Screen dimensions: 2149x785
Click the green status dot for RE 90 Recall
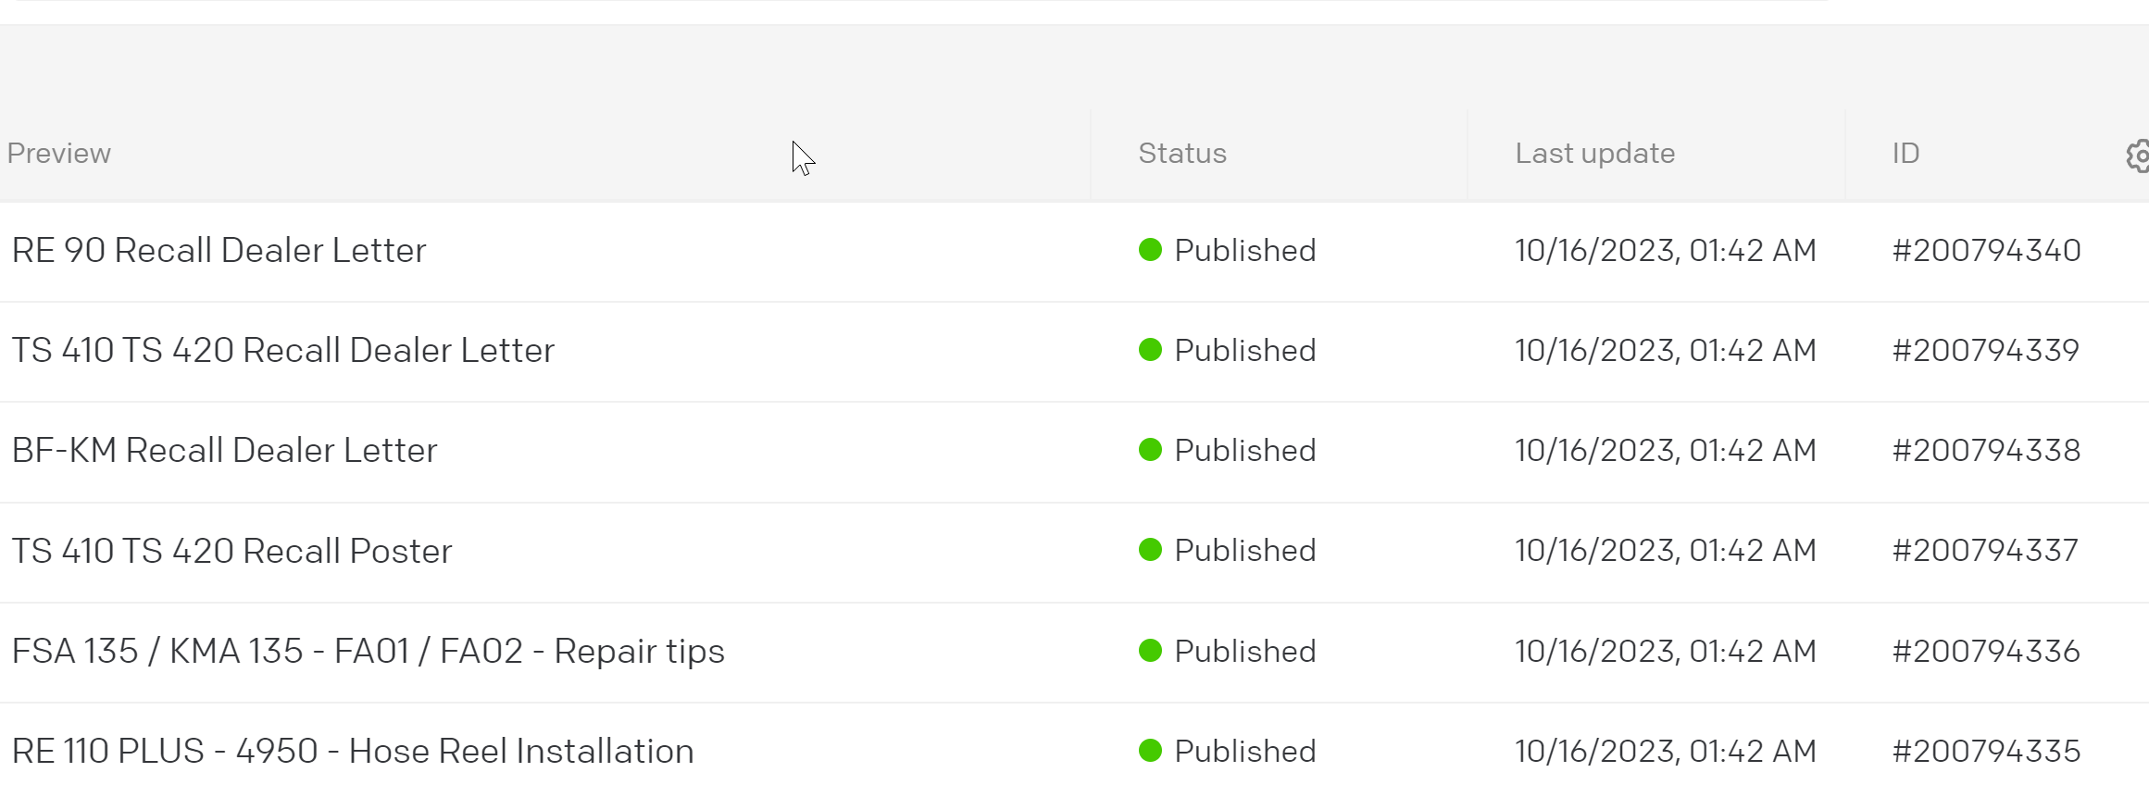1150,250
